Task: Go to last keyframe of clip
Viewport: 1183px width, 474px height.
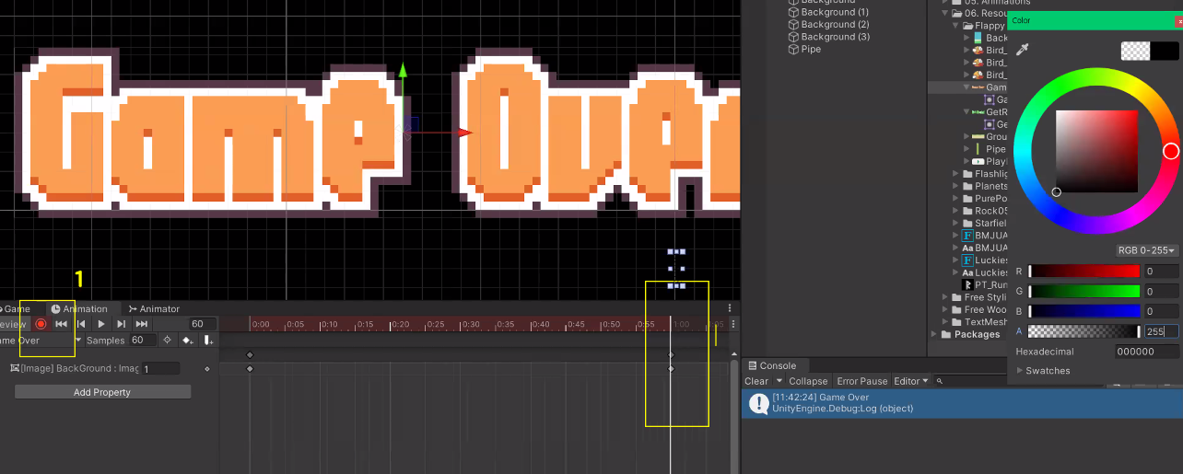Action: (142, 324)
